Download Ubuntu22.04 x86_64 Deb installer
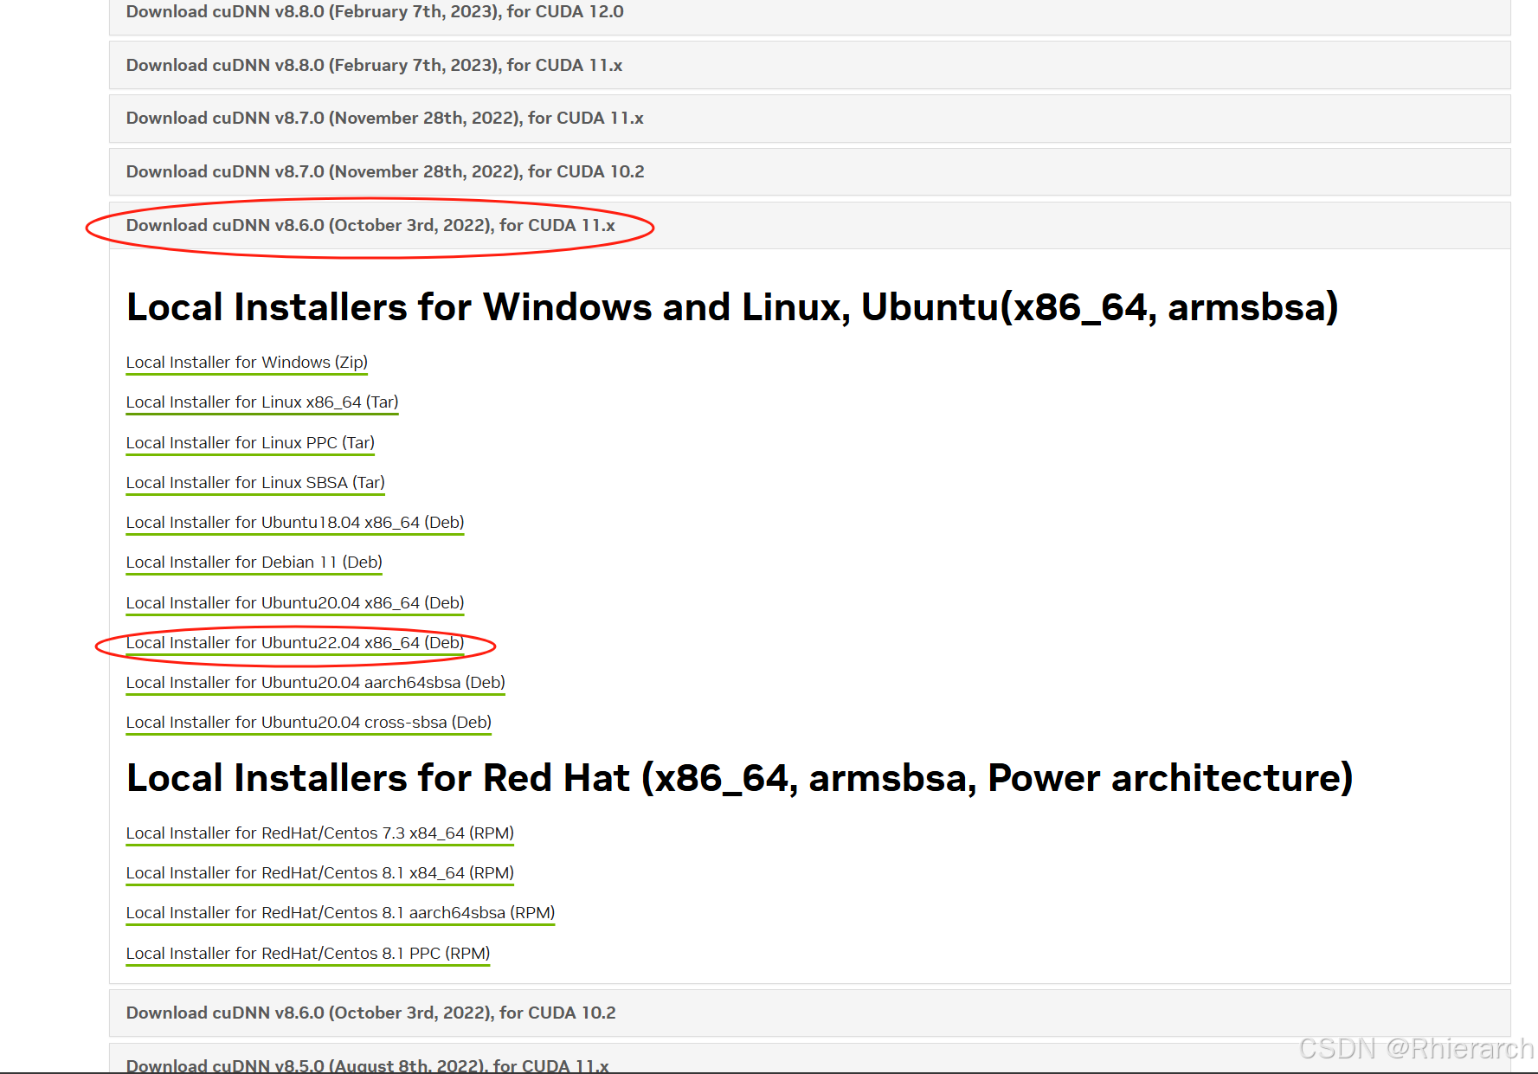1538x1074 pixels. click(295, 643)
